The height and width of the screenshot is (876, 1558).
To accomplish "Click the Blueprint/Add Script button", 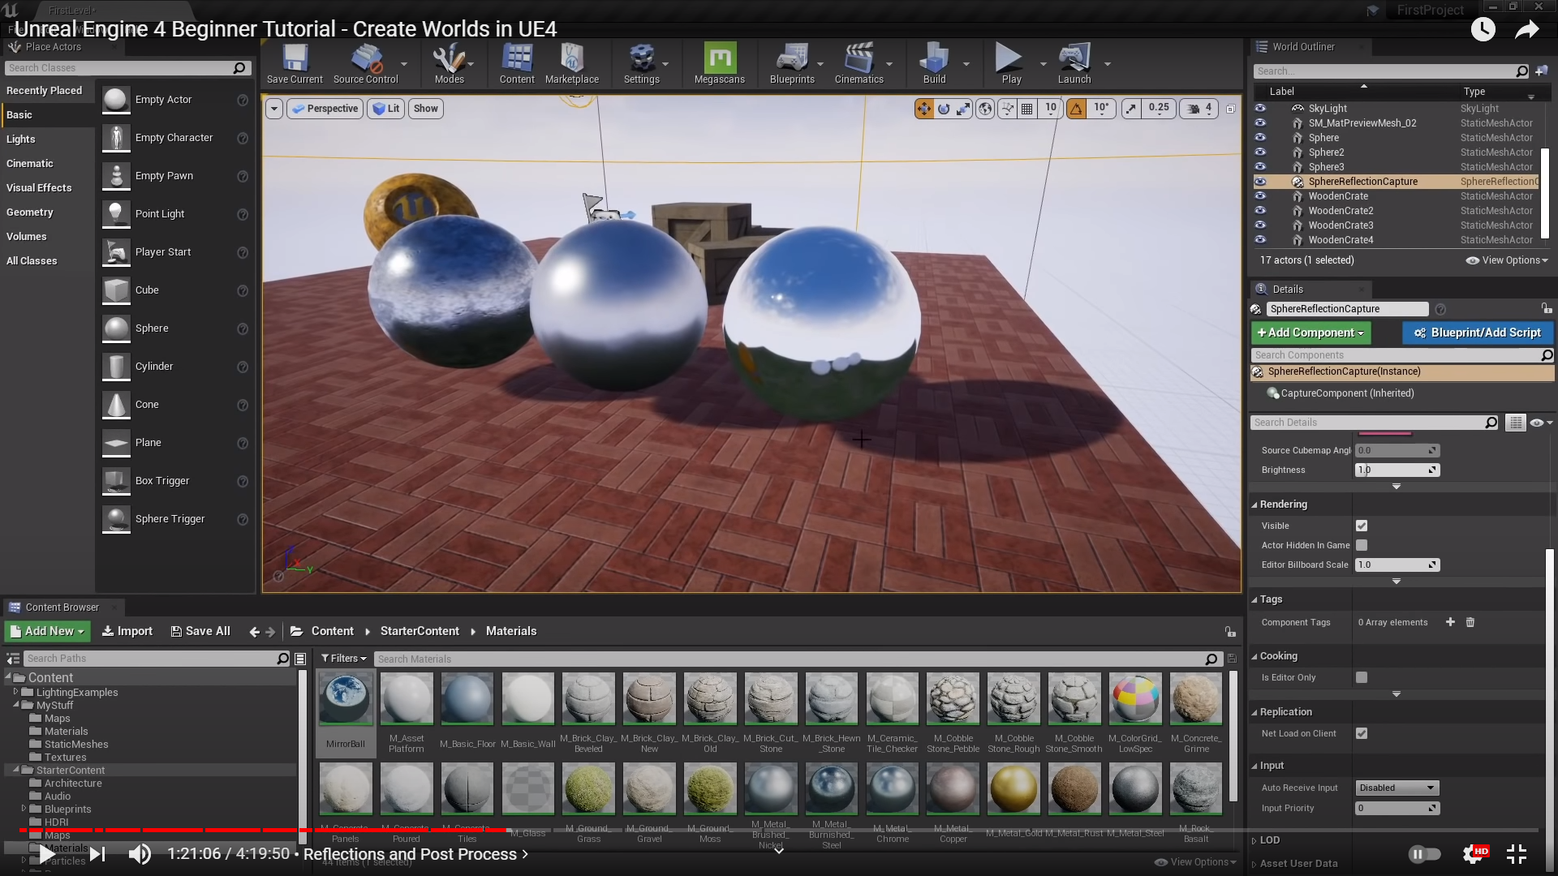I will (x=1477, y=333).
